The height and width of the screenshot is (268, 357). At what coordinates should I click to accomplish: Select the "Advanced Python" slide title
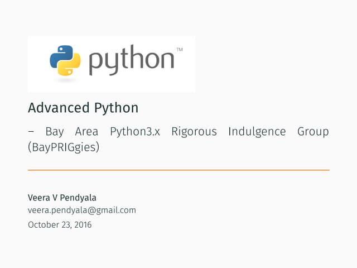point(83,107)
